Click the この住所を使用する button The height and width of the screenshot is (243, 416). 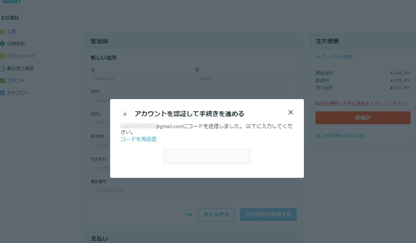coord(268,214)
